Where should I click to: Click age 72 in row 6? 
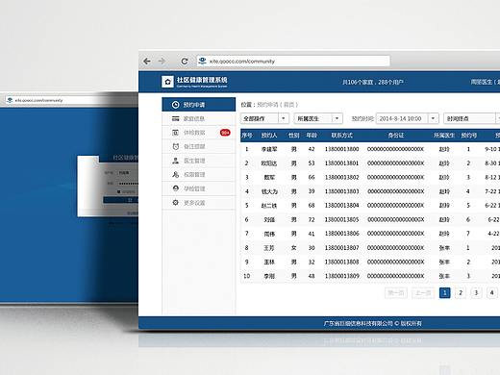pos(312,219)
